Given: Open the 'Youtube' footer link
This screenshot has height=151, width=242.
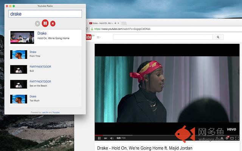Looking at the screenshot, I should click(x=56, y=112).
